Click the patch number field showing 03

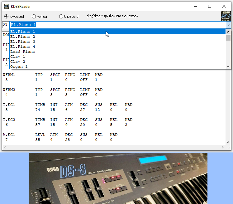point(5,25)
